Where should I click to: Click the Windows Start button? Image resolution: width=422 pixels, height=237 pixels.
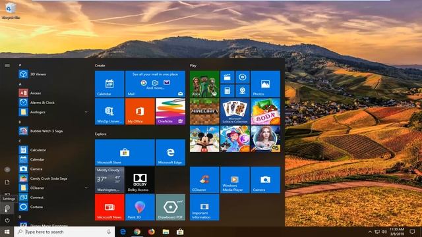7,232
